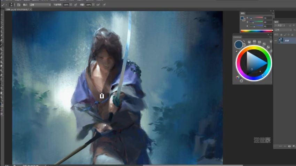Adjust the B blue channel slider
296x166 pixels.
pyautogui.click(x=256, y=26)
